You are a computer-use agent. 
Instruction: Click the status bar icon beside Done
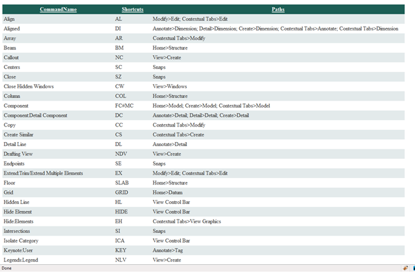tap(405, 268)
